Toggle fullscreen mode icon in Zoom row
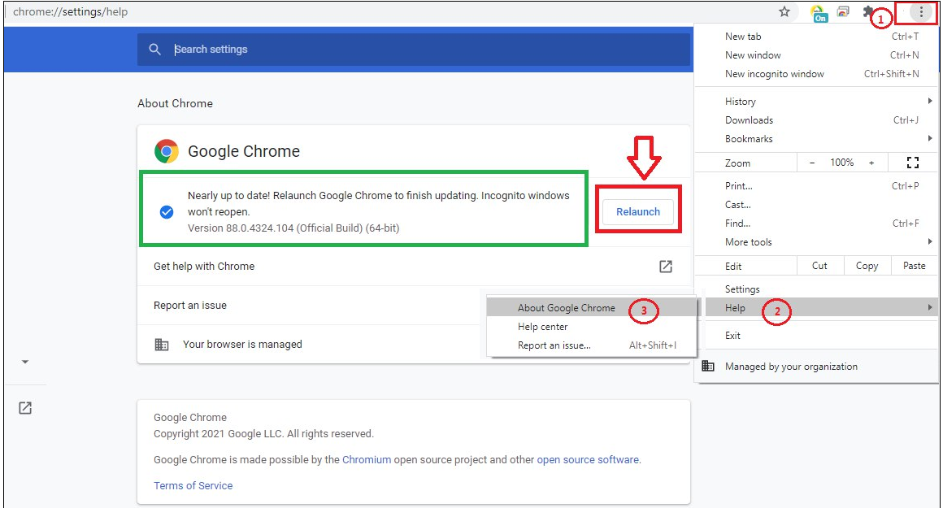 point(912,163)
